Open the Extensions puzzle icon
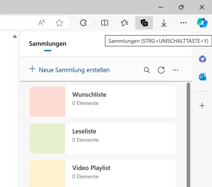Viewport: 212px width, 187px height. point(83,23)
